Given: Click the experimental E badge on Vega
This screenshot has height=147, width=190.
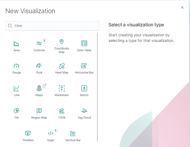Looking at the screenshot, I should point(56,130).
